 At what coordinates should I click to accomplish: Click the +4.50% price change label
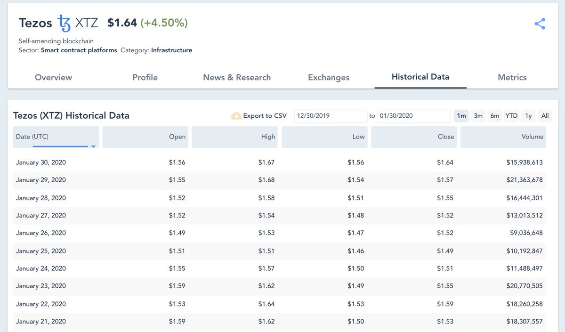(x=164, y=23)
